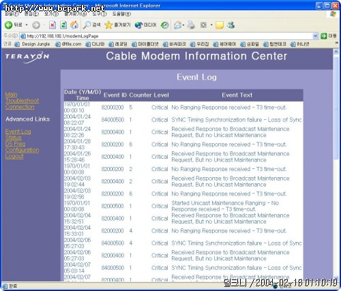Stop page loading with red X icon
Screen dimensions: 341x291
click(53, 25)
